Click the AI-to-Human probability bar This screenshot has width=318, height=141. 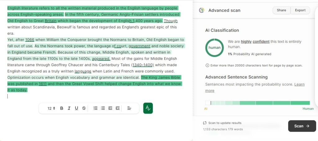(x=257, y=103)
